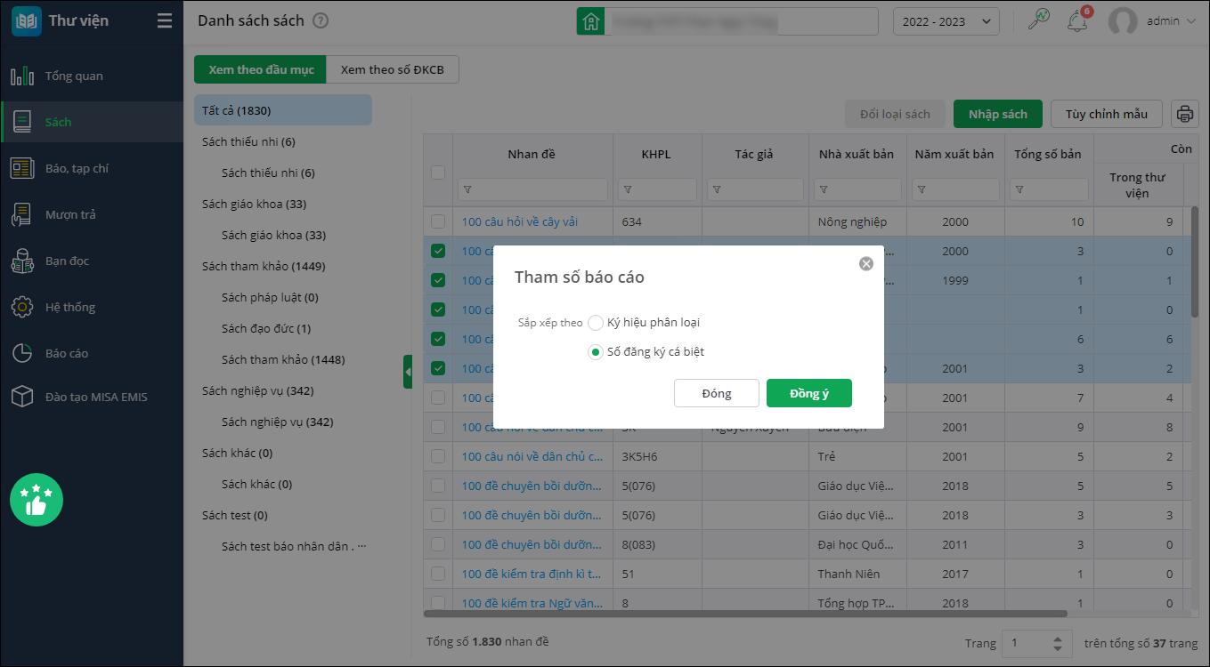Select Sách pháp luật (0) category
The image size is (1210, 667).
[270, 297]
